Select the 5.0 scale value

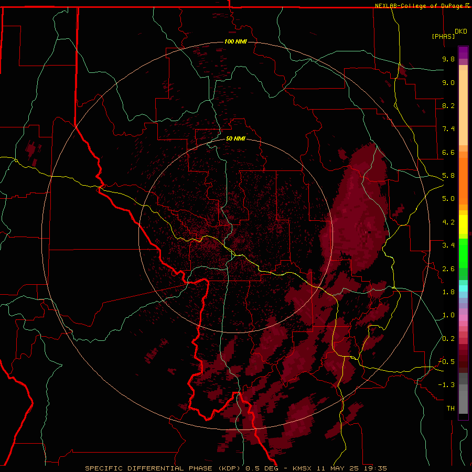tap(448, 199)
